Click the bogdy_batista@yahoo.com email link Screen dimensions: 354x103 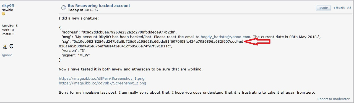(x=225, y=37)
